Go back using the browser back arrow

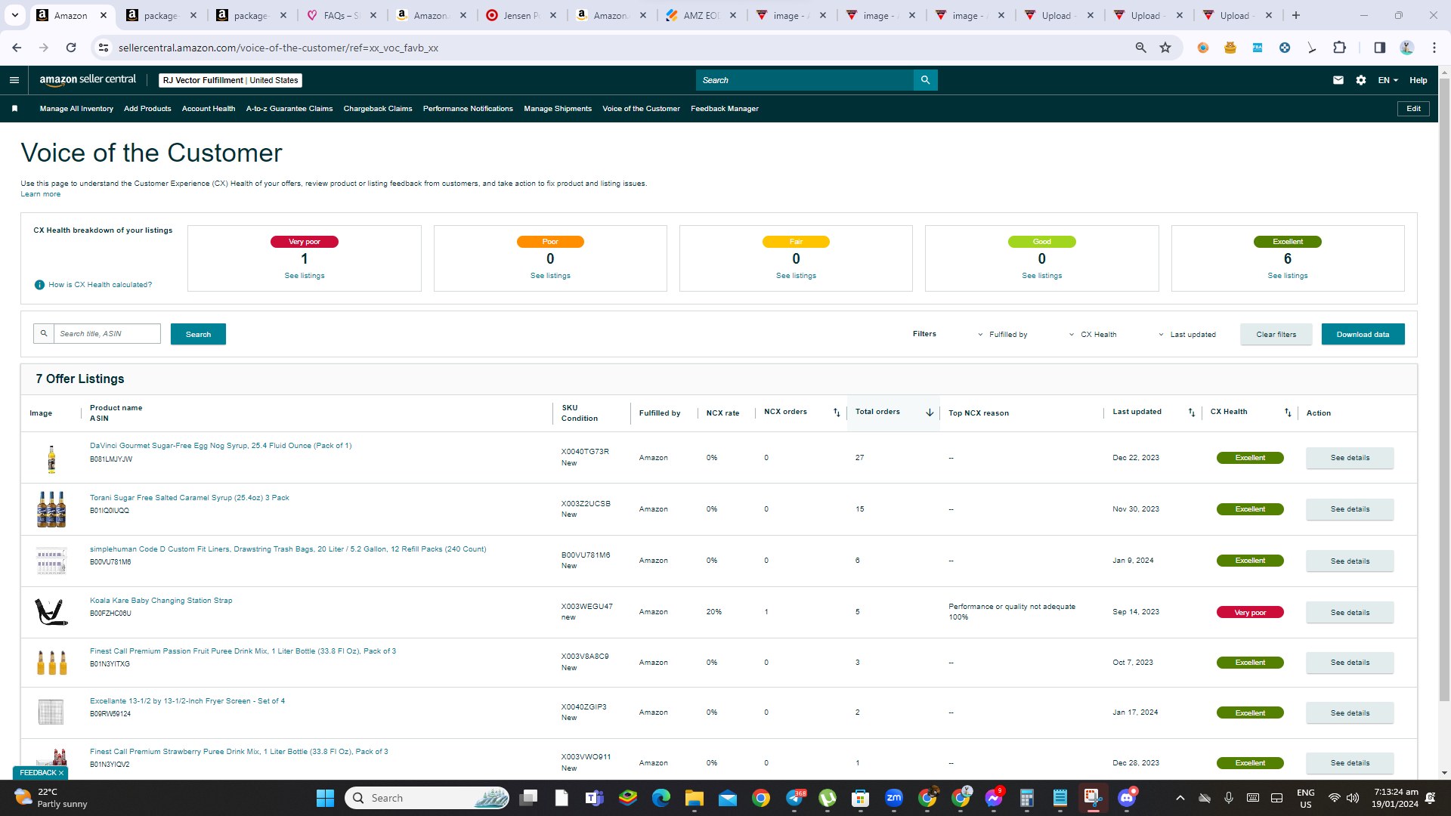[x=17, y=48]
